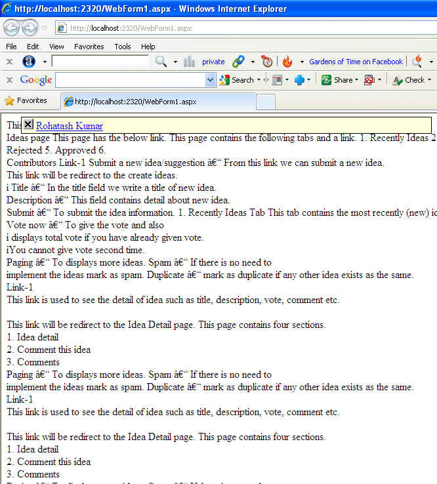Click the Alexa magnifier search icon

pos(161,62)
